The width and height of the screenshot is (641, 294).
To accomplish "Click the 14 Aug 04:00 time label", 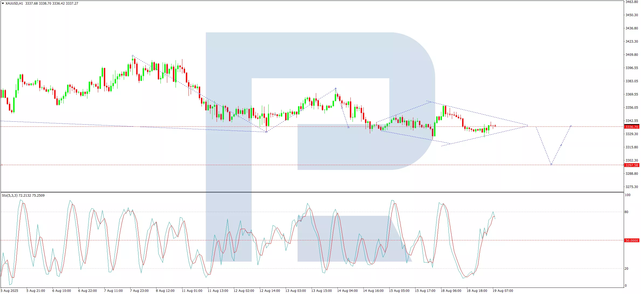I will point(347,290).
